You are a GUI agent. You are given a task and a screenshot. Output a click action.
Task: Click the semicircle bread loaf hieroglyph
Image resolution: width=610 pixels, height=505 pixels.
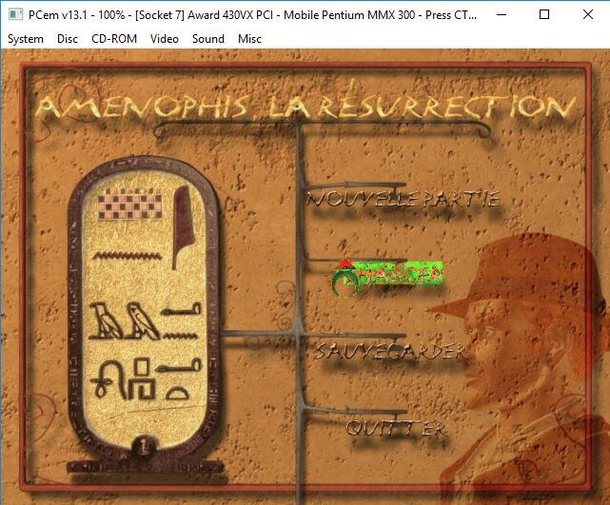(178, 393)
